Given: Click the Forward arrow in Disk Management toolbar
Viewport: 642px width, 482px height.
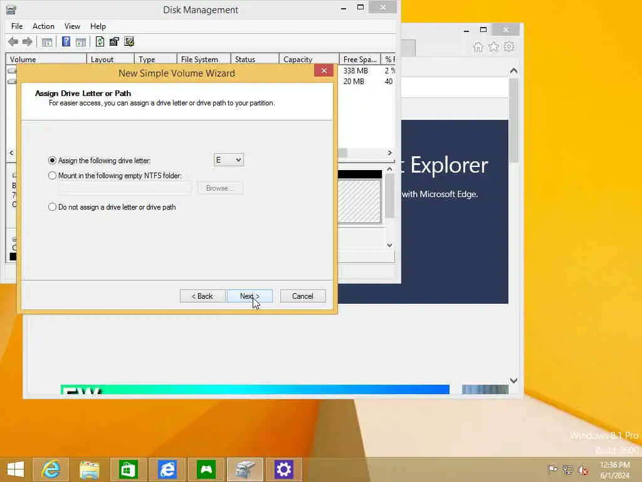Looking at the screenshot, I should pyautogui.click(x=28, y=41).
